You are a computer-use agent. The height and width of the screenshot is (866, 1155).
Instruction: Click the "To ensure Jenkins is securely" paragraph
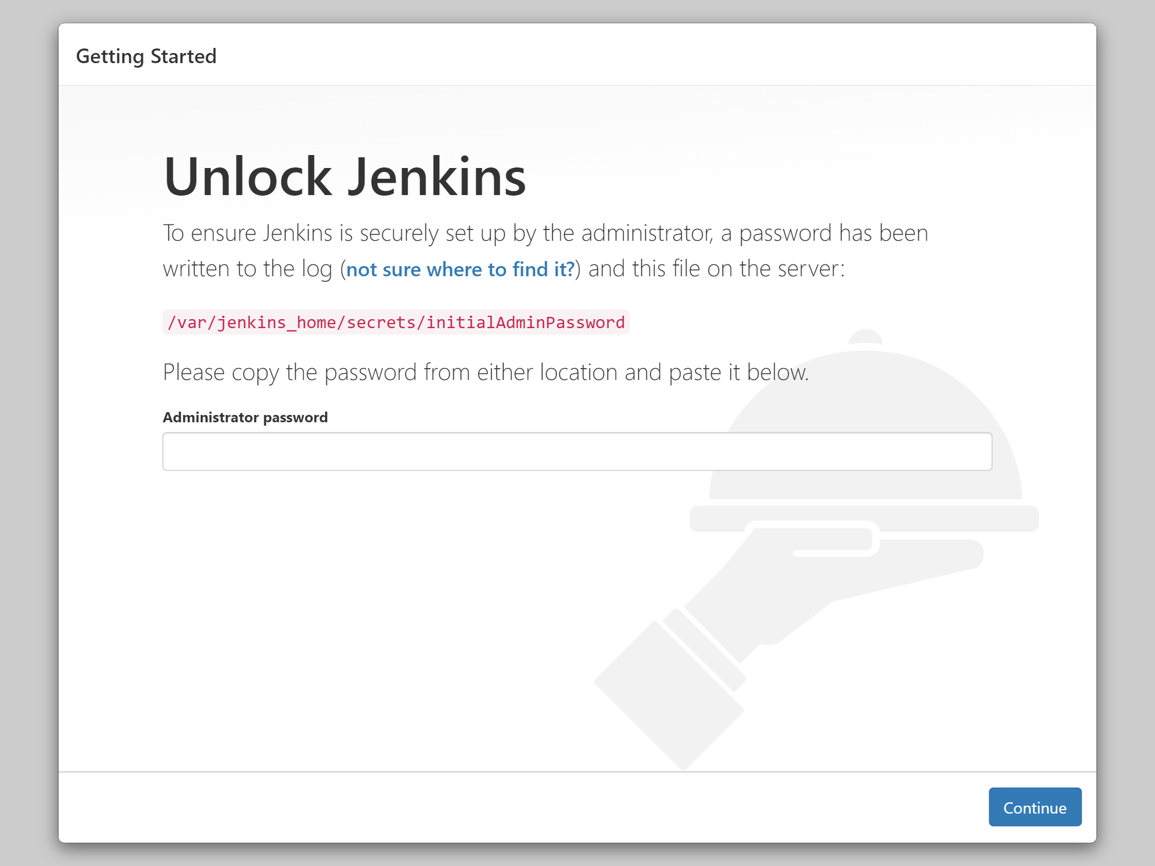point(545,233)
